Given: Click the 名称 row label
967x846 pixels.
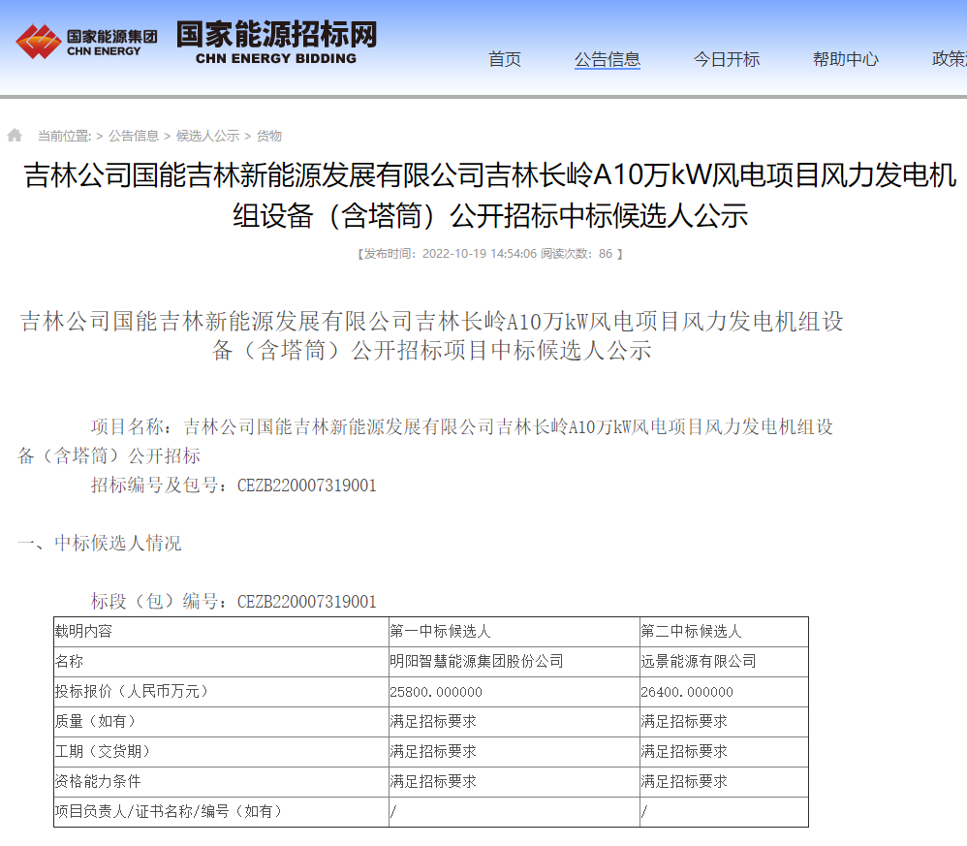Looking at the screenshot, I should pos(221,662).
